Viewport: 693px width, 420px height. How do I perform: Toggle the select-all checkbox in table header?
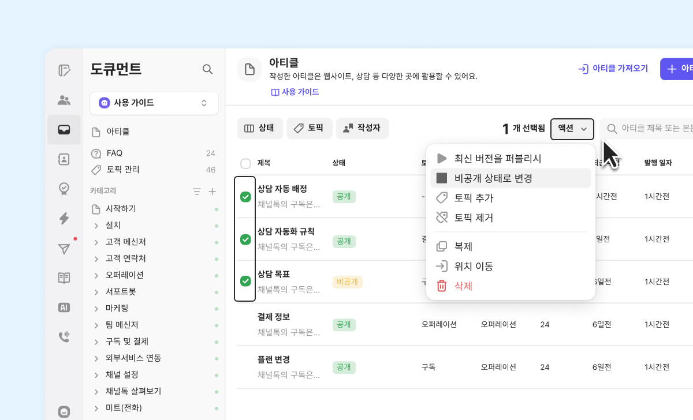click(x=245, y=163)
